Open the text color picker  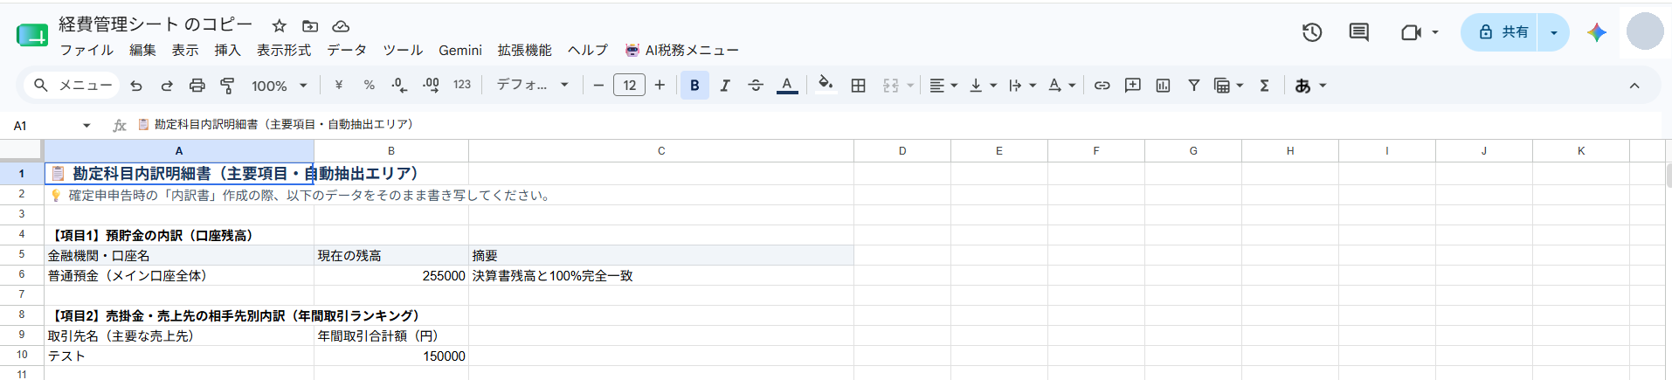(787, 86)
